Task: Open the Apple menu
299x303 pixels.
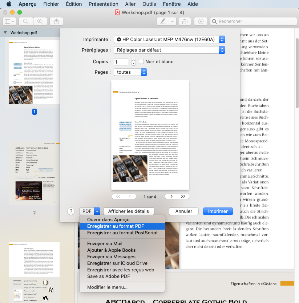Action: tap(9, 4)
